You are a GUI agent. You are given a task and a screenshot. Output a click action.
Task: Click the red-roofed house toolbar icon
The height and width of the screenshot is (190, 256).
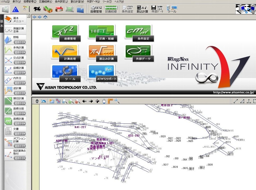tap(59, 9)
